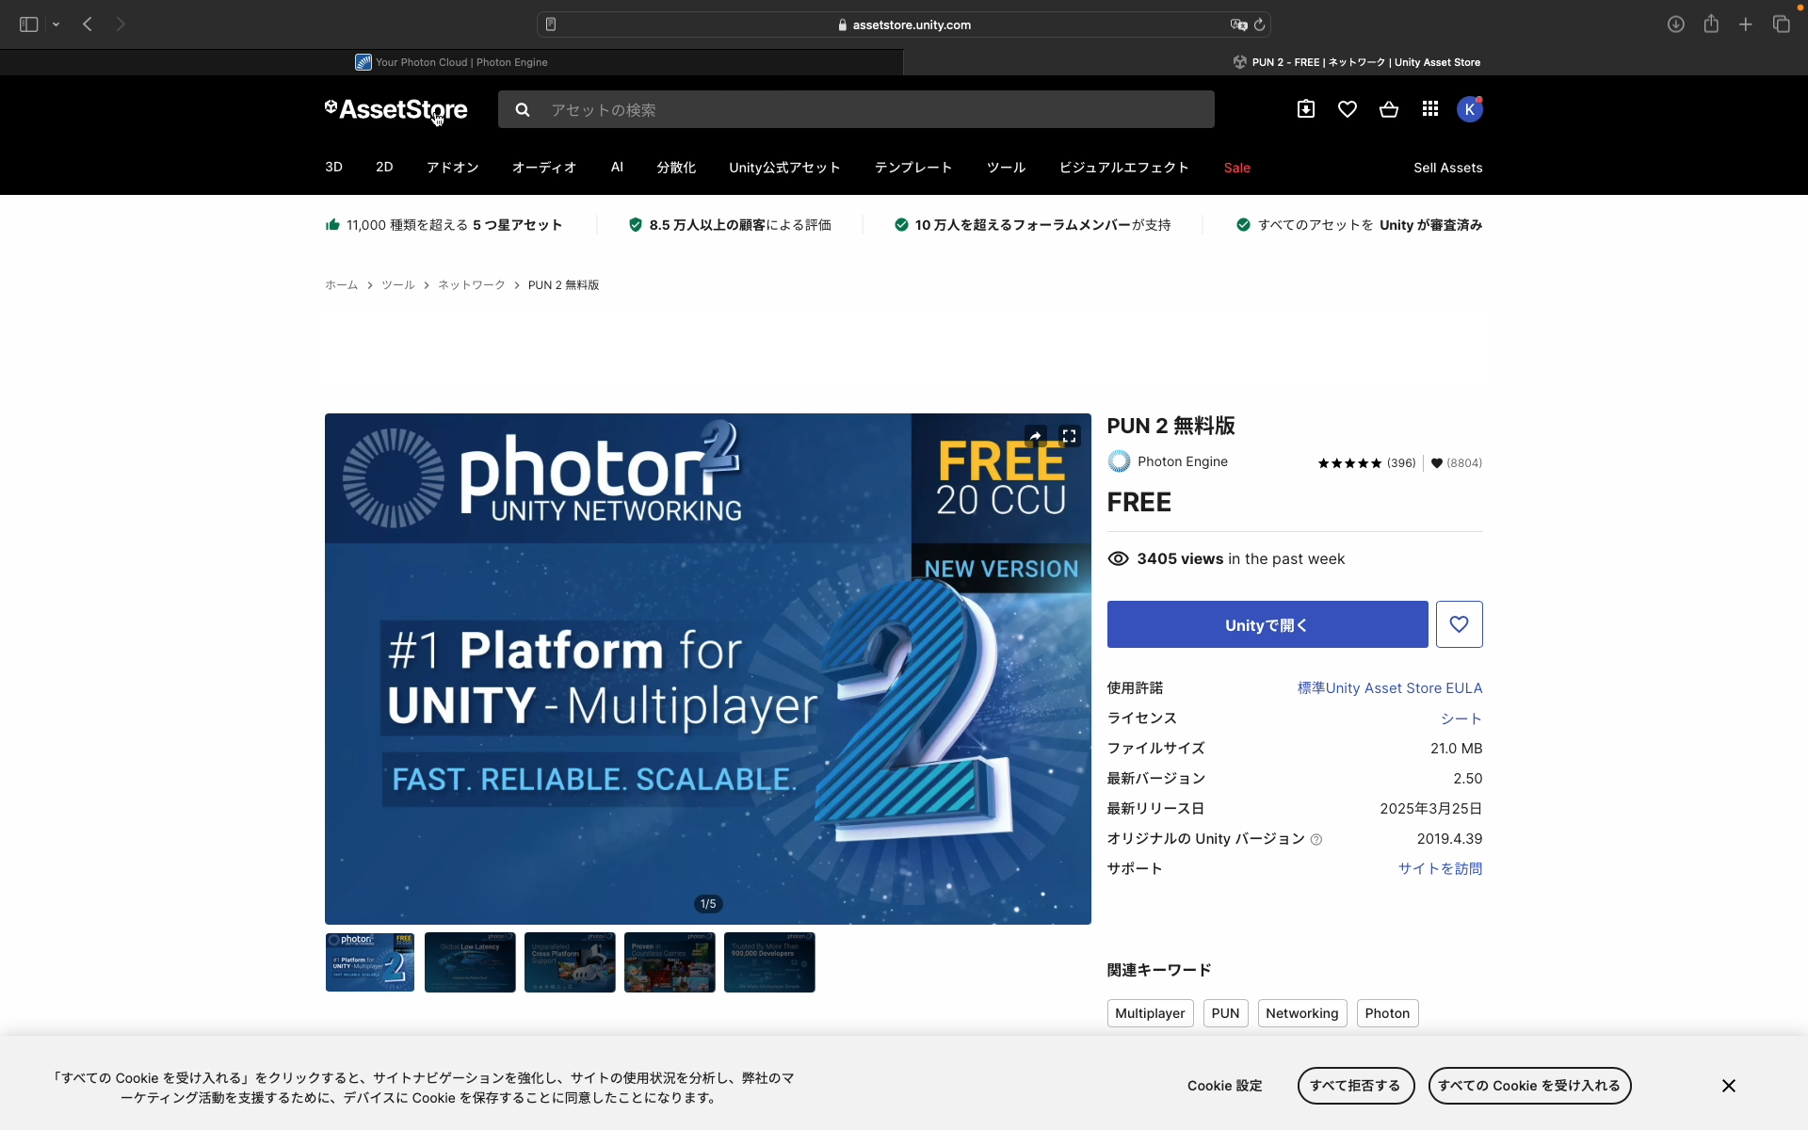Open the アドオン category menu
This screenshot has height=1130, width=1808.
453,167
